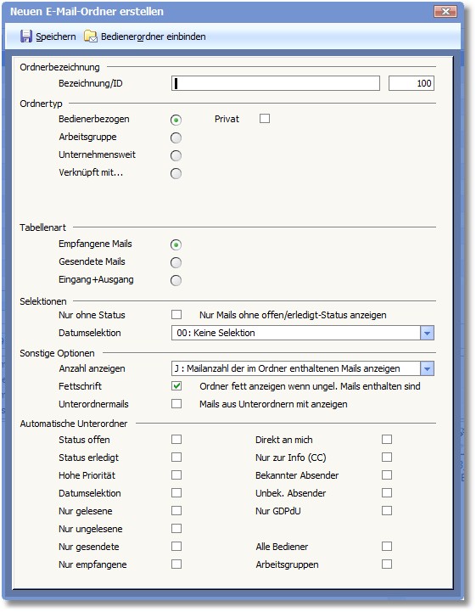Screen dimensions: 476x612
Task: Click the ID field showing 100
Action: (x=412, y=83)
